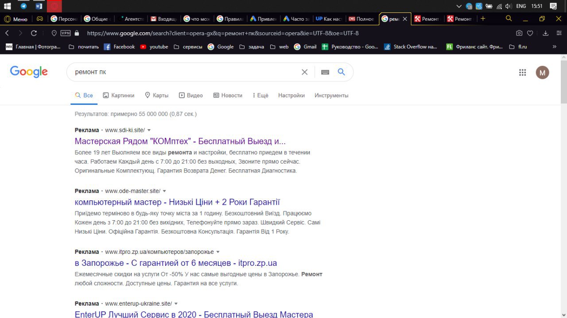
Task: Clear the search query with X
Action: (x=304, y=72)
